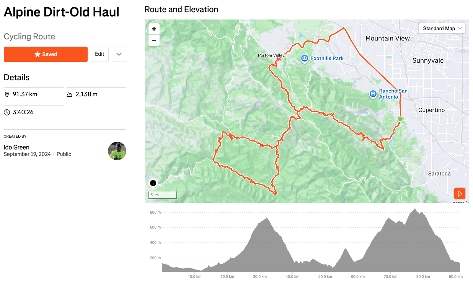473x284 pixels.
Task: Click the 3 km map scale bar
Action: (x=163, y=195)
